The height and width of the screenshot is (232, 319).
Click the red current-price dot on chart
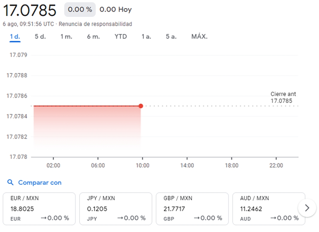[141, 106]
